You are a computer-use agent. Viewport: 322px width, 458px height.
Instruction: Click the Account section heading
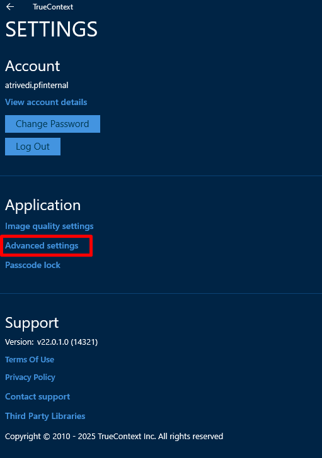pyautogui.click(x=33, y=66)
